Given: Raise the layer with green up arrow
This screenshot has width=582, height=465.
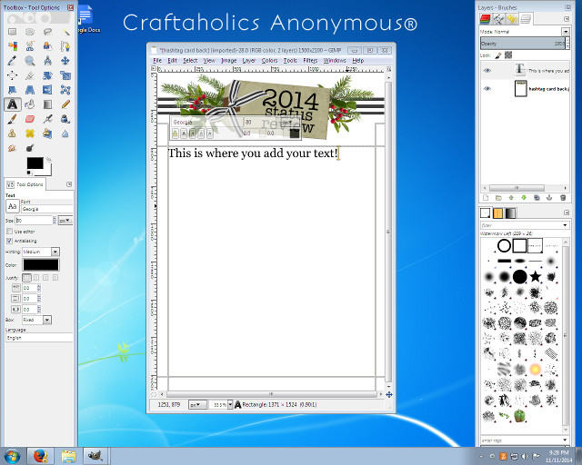Looking at the screenshot, I should (x=511, y=198).
